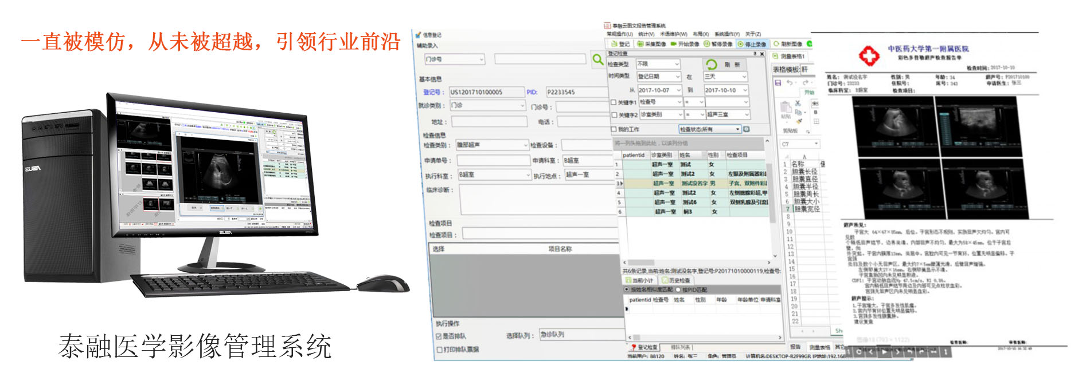Switch to the 排队列表 bottom tab

[681, 347]
